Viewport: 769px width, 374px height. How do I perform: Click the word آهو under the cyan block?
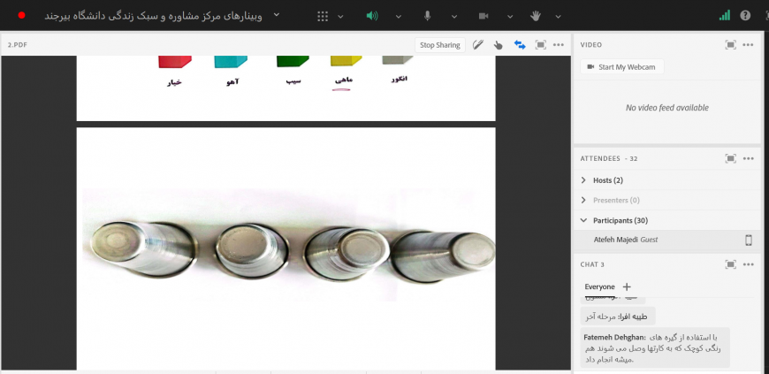pos(232,82)
